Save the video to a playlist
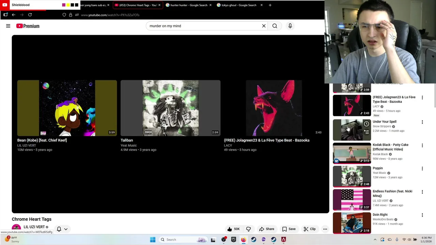 pos(289,229)
